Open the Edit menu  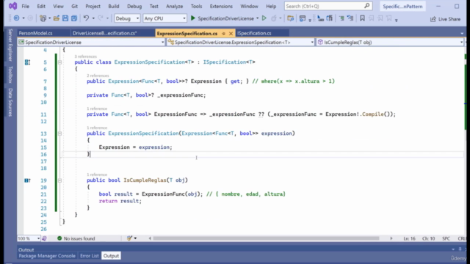[41, 6]
